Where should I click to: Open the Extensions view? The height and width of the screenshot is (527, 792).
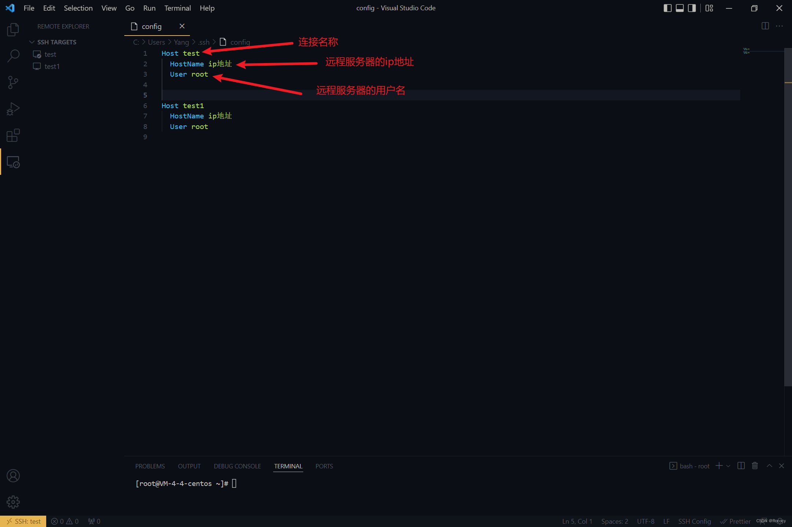point(13,135)
